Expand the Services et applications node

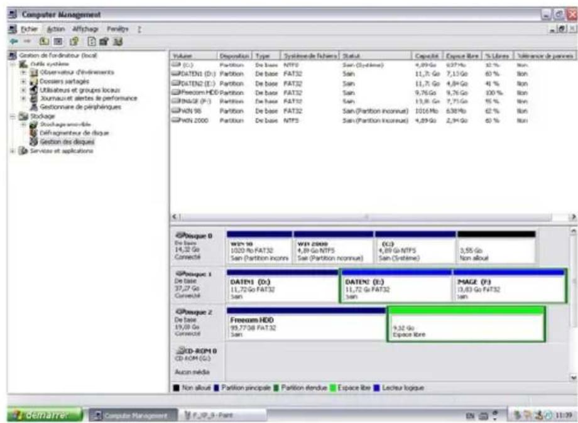coord(13,150)
